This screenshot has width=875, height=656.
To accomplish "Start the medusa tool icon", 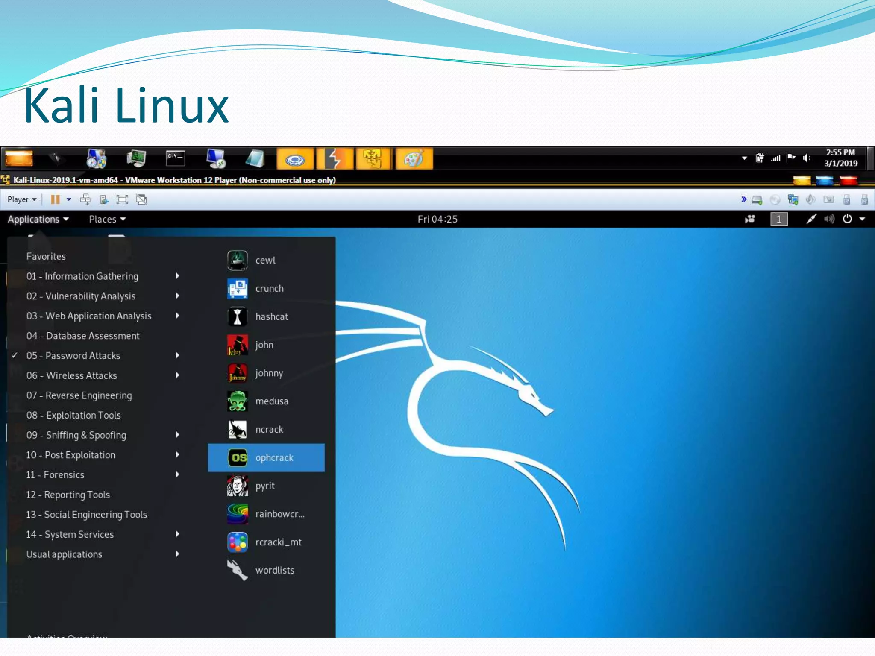I will tap(238, 401).
